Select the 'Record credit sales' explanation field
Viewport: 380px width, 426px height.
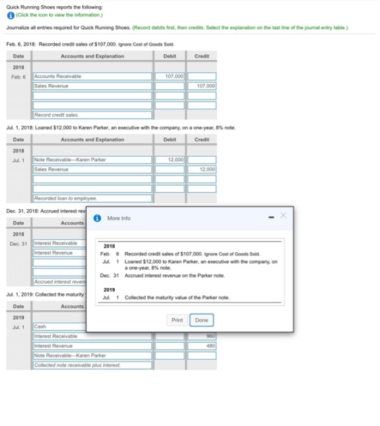[92, 115]
